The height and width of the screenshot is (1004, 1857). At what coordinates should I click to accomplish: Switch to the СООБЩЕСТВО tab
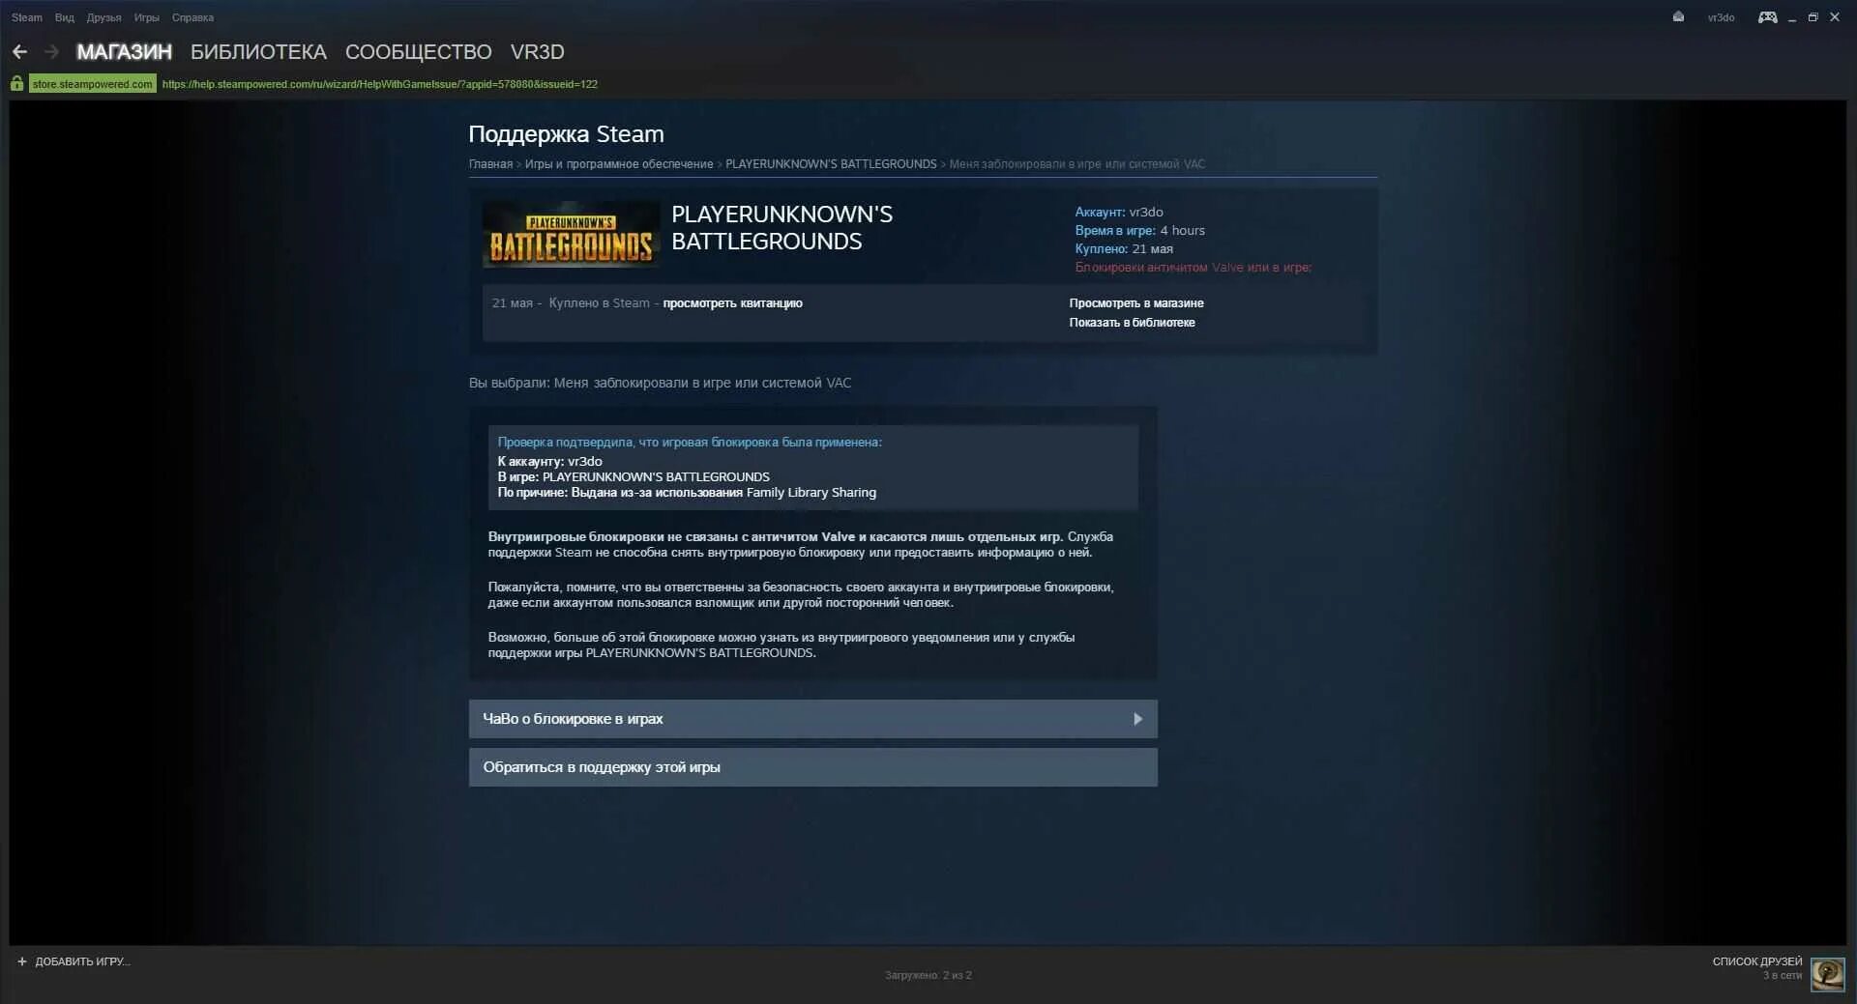coord(418,52)
